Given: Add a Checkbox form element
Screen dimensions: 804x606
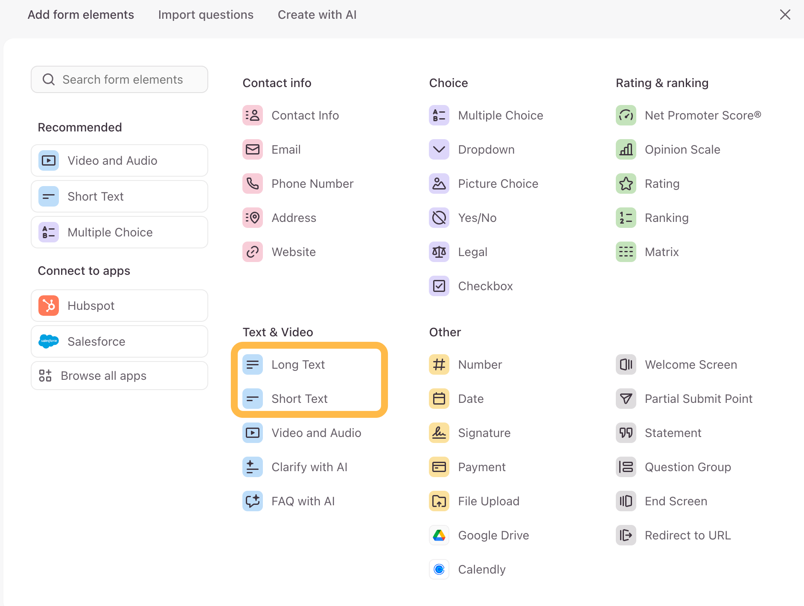Looking at the screenshot, I should click(x=485, y=286).
